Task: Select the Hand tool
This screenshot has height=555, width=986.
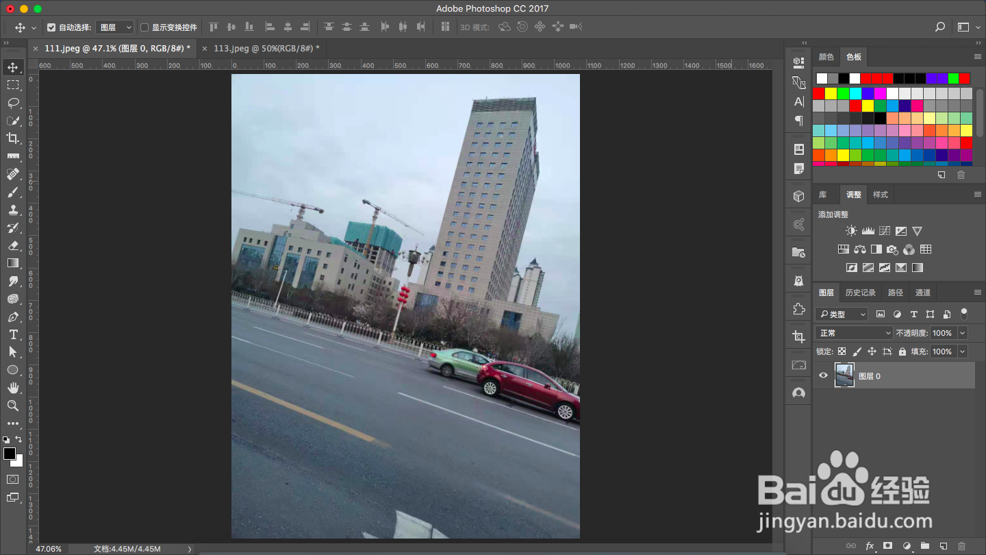Action: tap(13, 388)
